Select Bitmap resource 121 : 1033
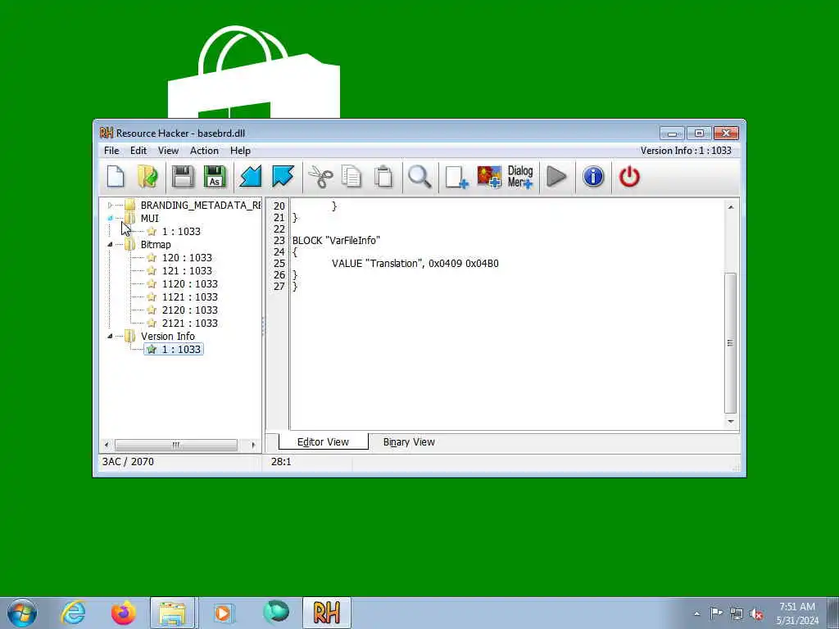839x629 pixels. click(187, 270)
